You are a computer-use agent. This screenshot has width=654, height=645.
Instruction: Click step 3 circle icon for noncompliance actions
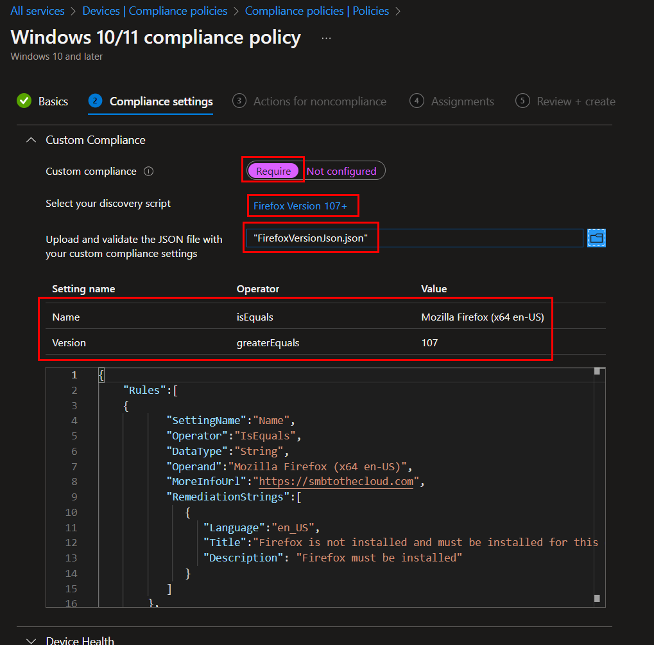point(239,101)
